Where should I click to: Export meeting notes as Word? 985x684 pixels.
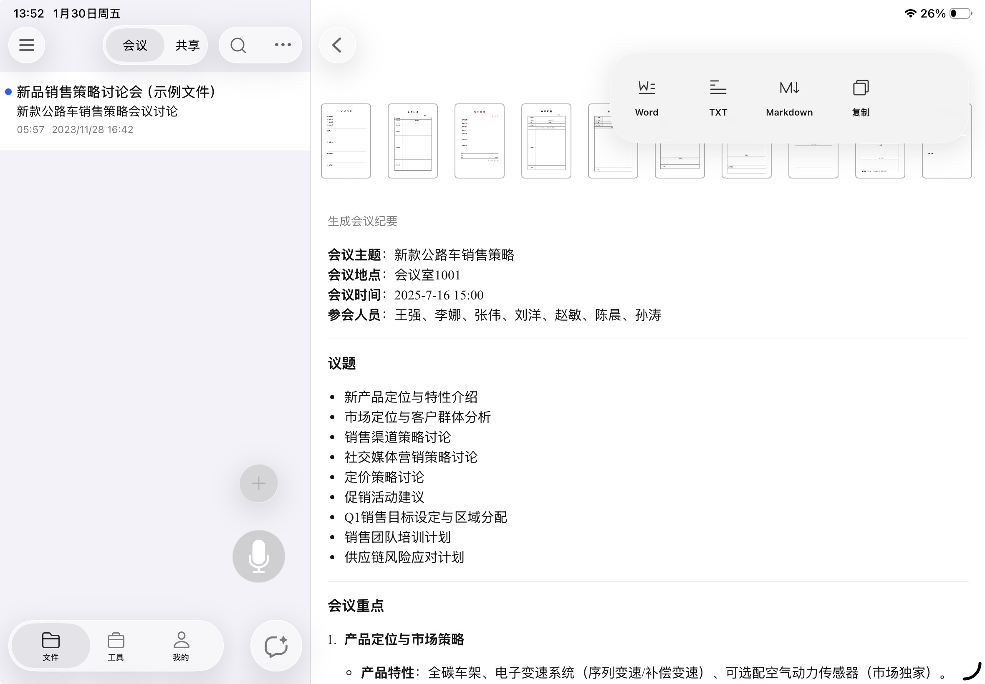point(646,96)
